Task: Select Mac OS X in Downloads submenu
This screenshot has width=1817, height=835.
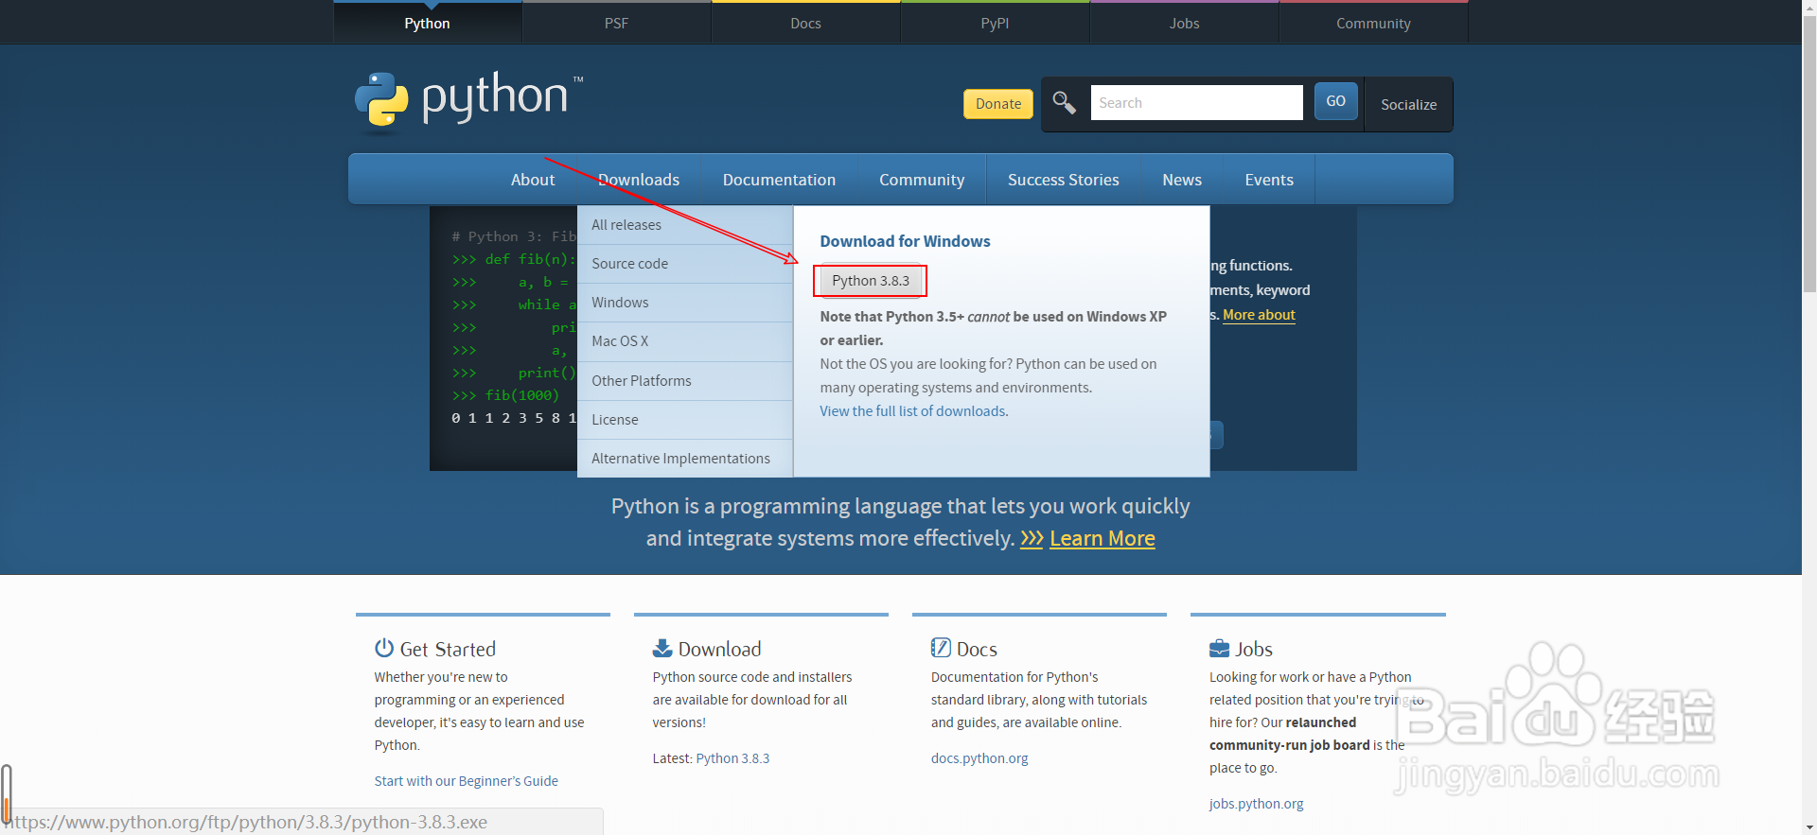Action: click(685, 341)
